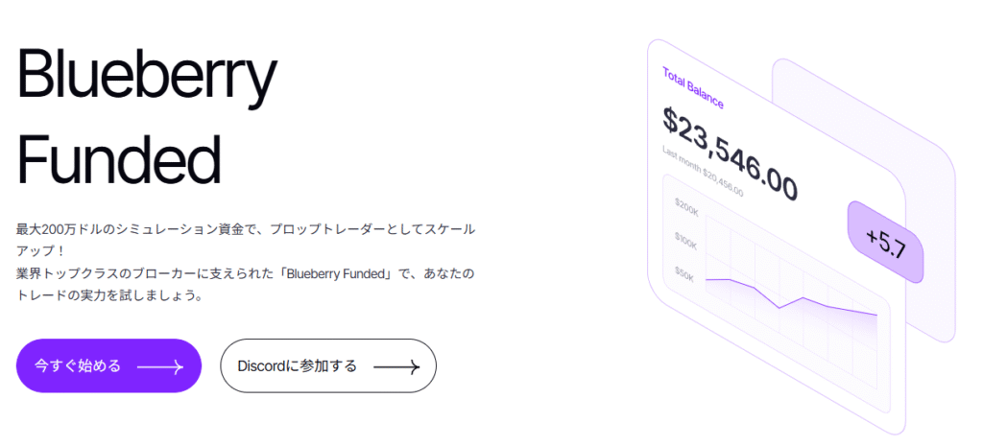Click the +5.7 purple badge

coord(886,243)
